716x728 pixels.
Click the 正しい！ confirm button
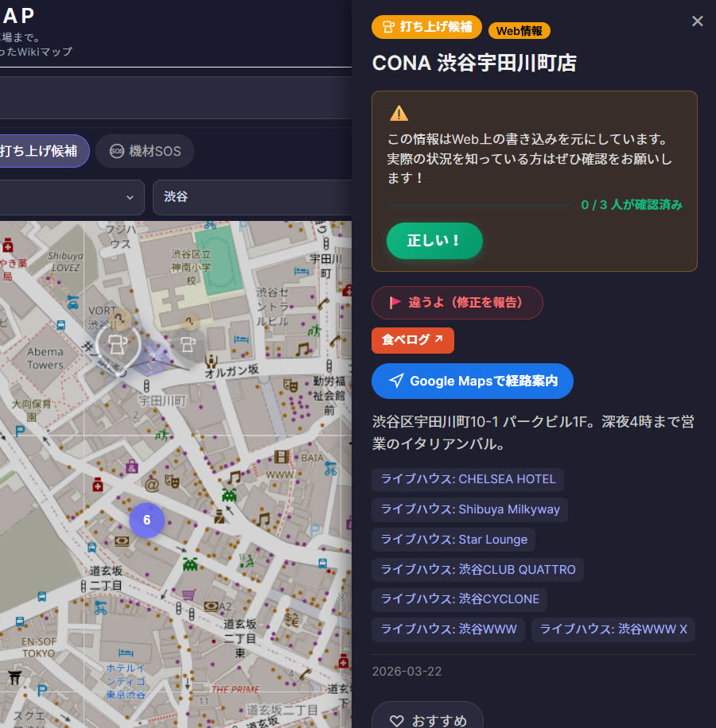point(434,241)
